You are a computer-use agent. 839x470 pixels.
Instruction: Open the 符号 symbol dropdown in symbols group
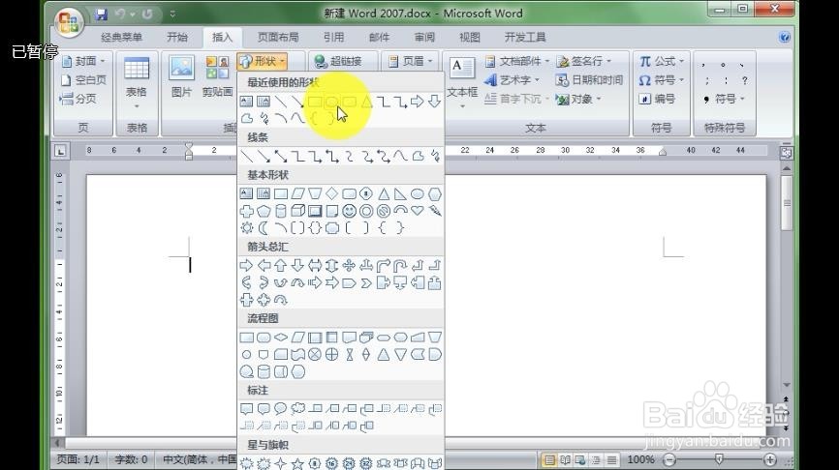coord(662,80)
